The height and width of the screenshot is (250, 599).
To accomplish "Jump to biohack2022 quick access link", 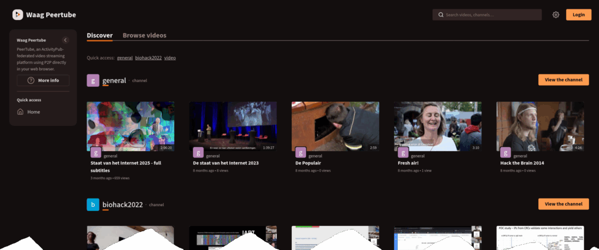I will click(x=148, y=58).
